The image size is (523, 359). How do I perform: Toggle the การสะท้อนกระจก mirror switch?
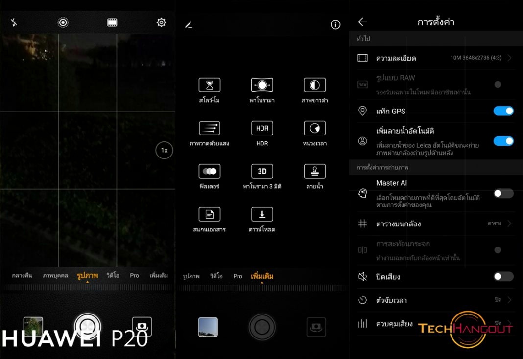(498, 250)
